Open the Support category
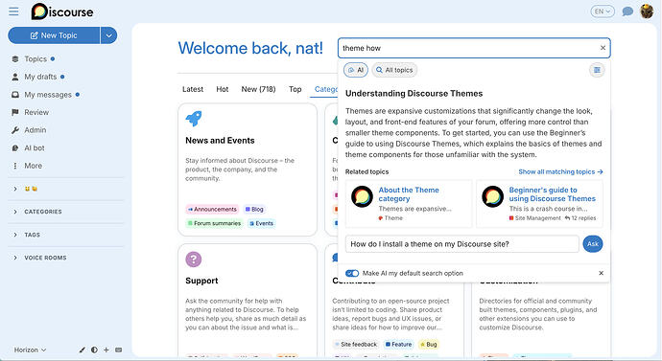Viewport: 662px width, 361px height. coord(201,281)
